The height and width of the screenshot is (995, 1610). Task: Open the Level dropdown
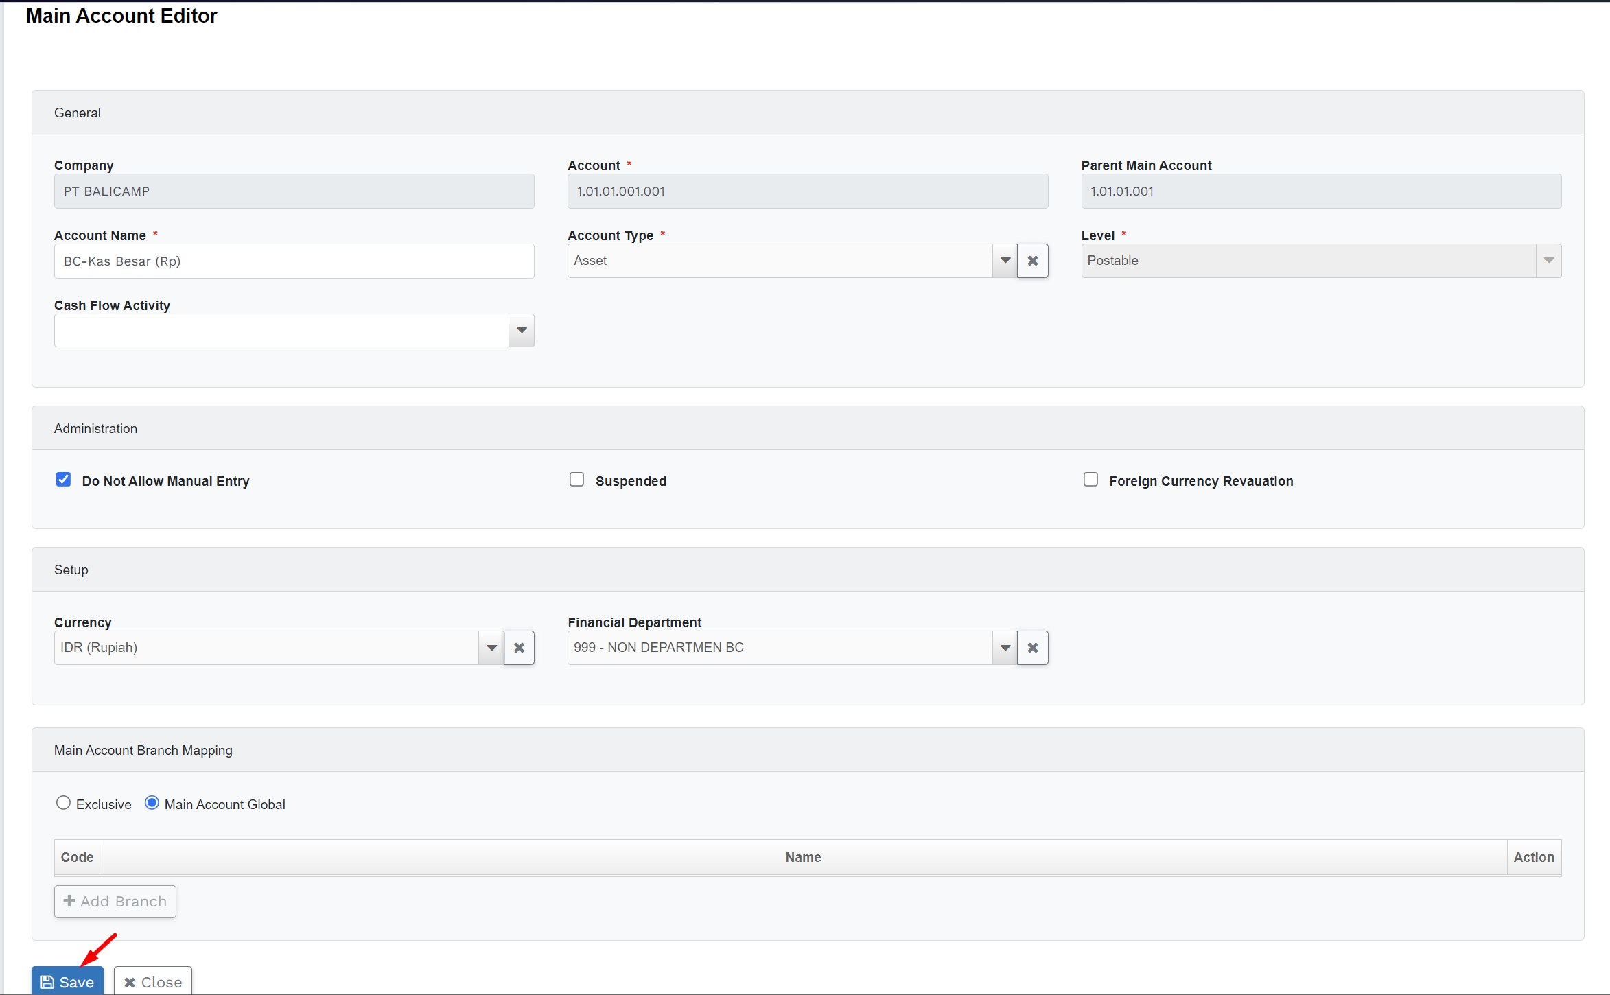point(1548,261)
